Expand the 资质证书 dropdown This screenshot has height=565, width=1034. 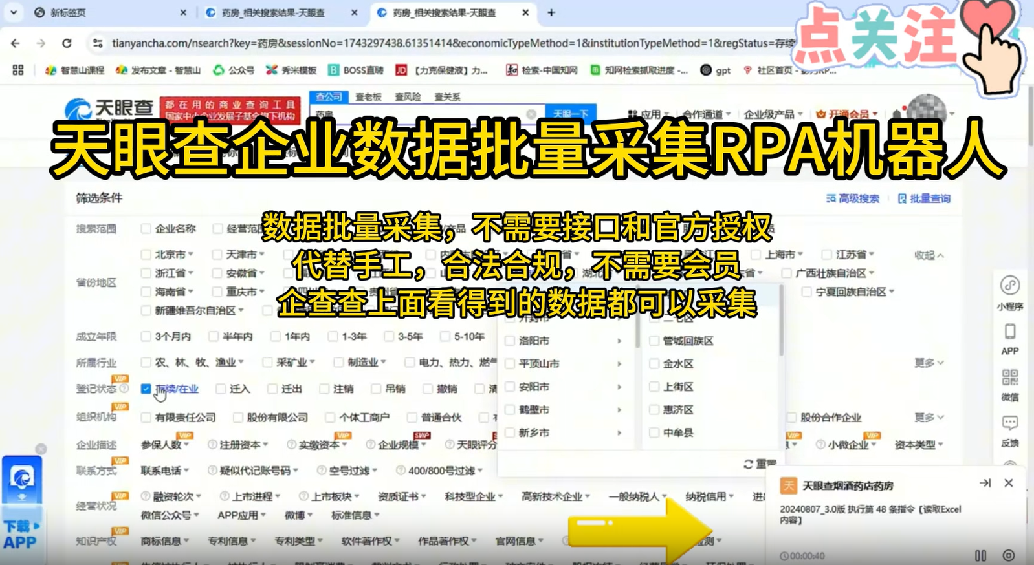pos(402,496)
